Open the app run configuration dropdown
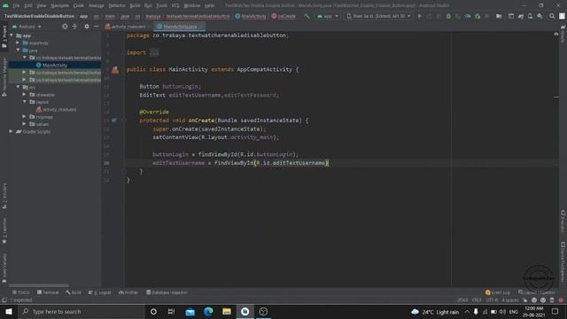 [x=328, y=16]
